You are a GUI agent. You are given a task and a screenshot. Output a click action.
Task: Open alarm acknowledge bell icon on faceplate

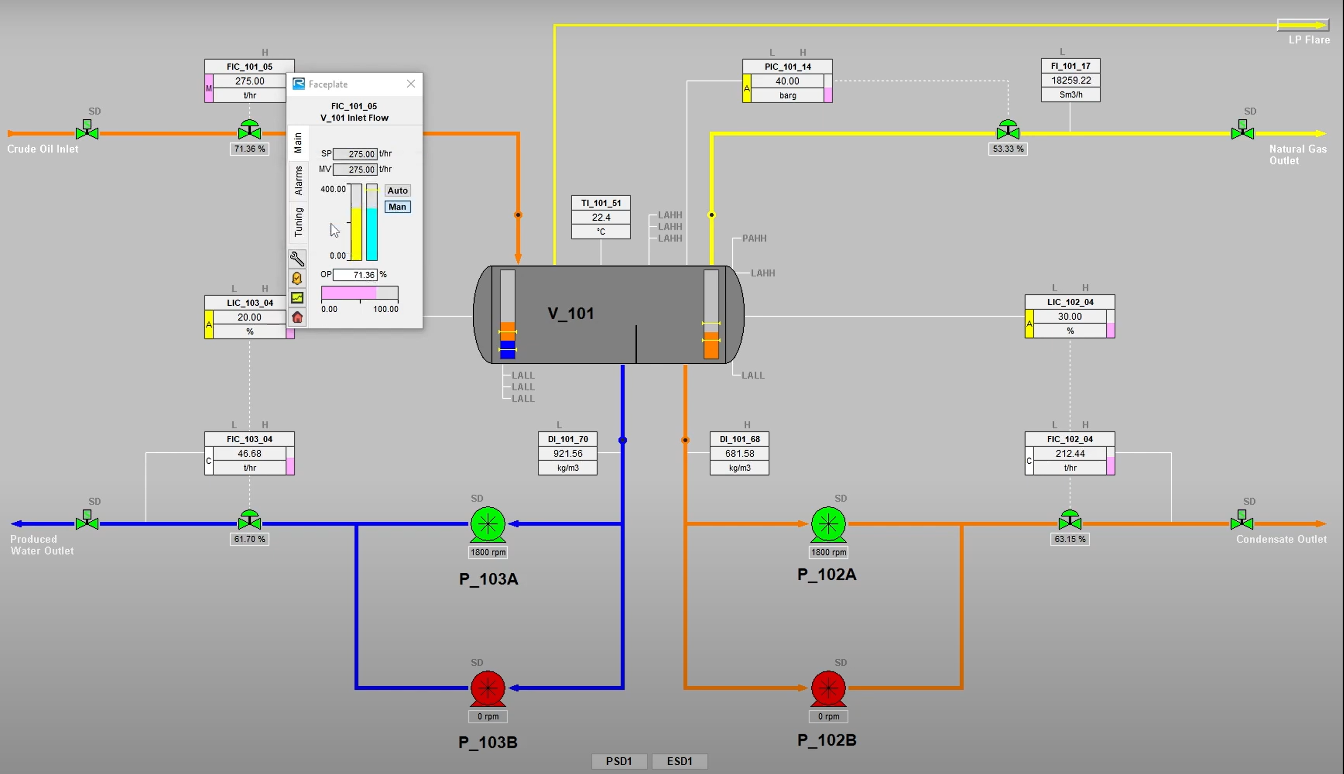[298, 278]
